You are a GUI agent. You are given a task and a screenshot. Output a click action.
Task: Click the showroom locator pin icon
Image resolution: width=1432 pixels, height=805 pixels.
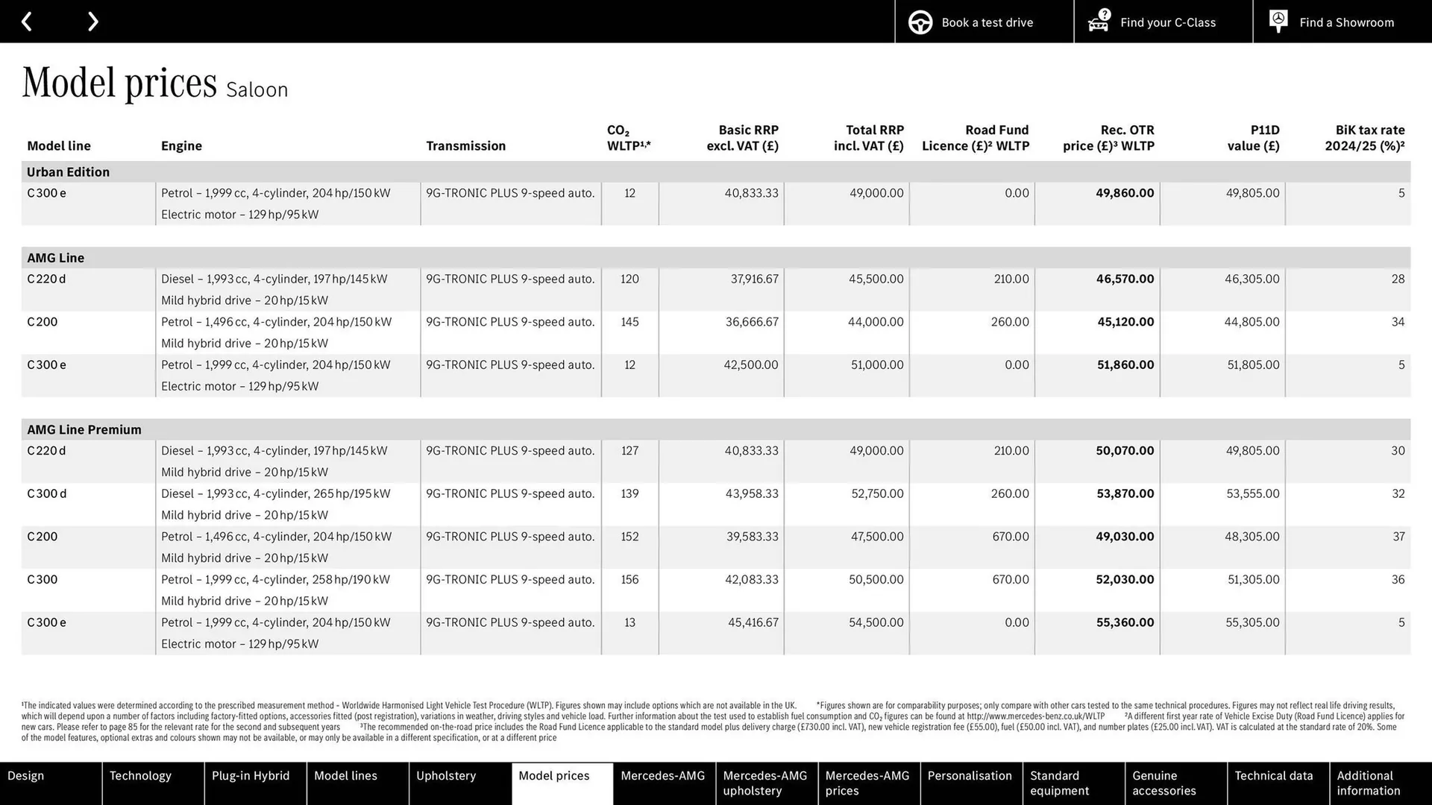click(1278, 21)
